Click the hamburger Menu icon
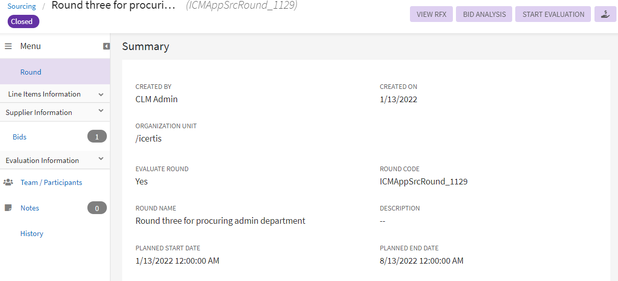 [8, 46]
